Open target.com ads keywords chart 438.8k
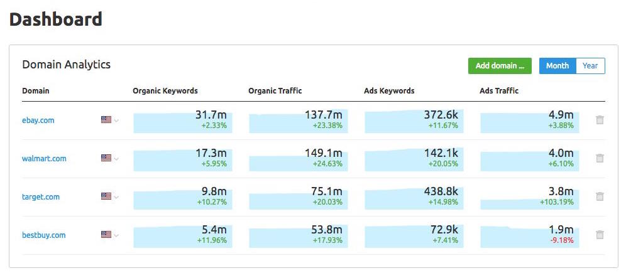Viewport: 626px width, 273px height. click(x=414, y=198)
